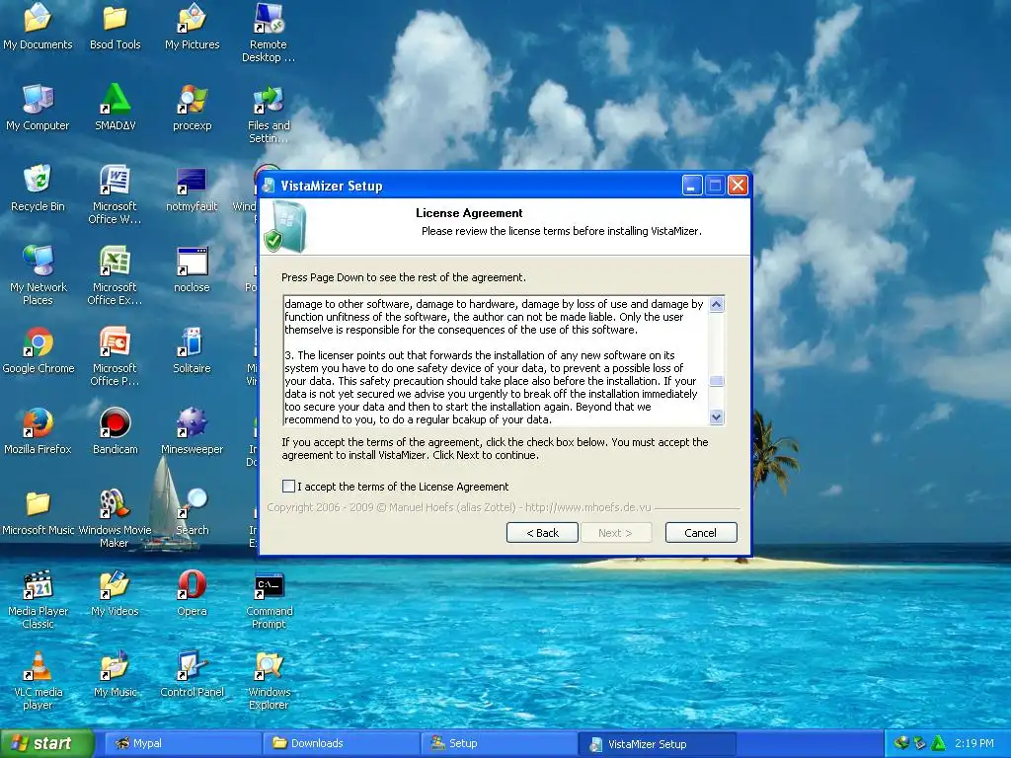
Task: Open Command Prompt shortcut
Action: click(x=269, y=599)
